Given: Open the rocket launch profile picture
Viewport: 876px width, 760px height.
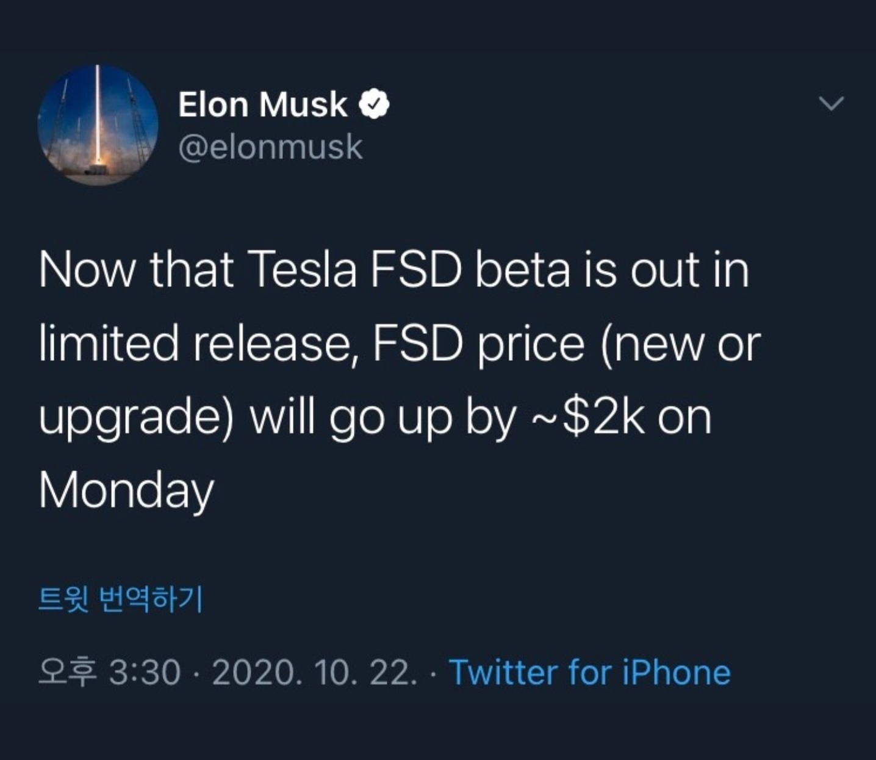Looking at the screenshot, I should pyautogui.click(x=98, y=125).
